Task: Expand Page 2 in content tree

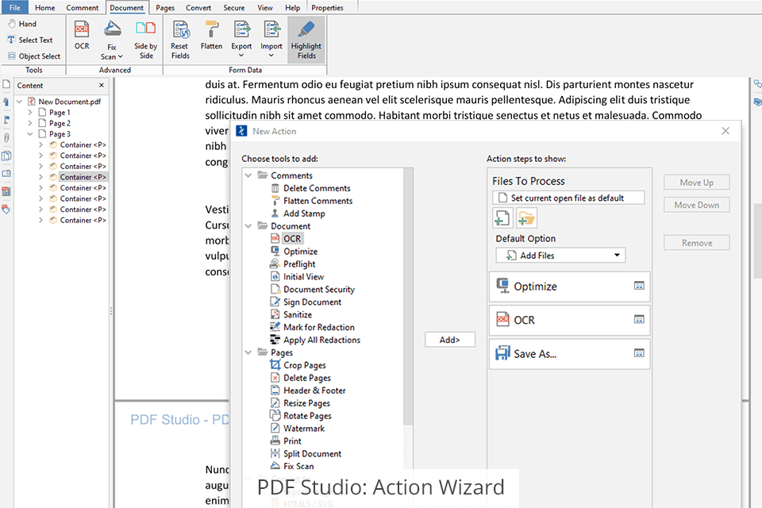Action: 30,123
